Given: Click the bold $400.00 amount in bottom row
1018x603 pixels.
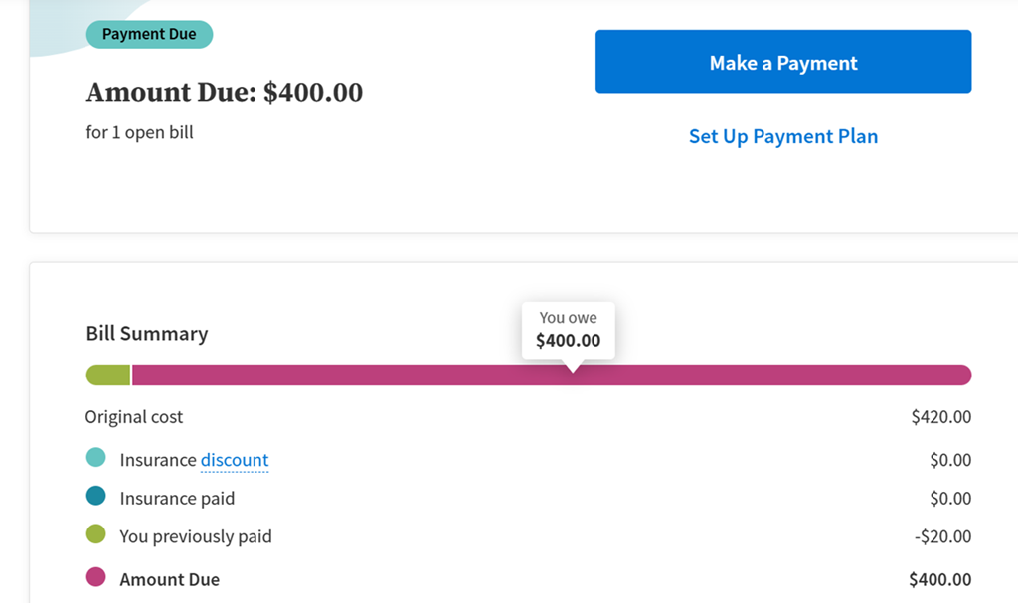Looking at the screenshot, I should pyautogui.click(x=939, y=580).
